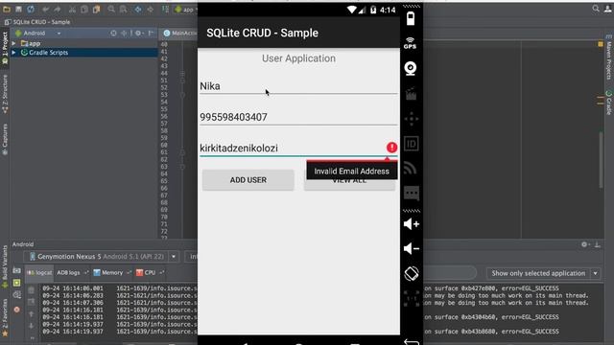Click the Collapse All icon in Project panel
This screenshot has height=345, width=614.
coord(124,34)
